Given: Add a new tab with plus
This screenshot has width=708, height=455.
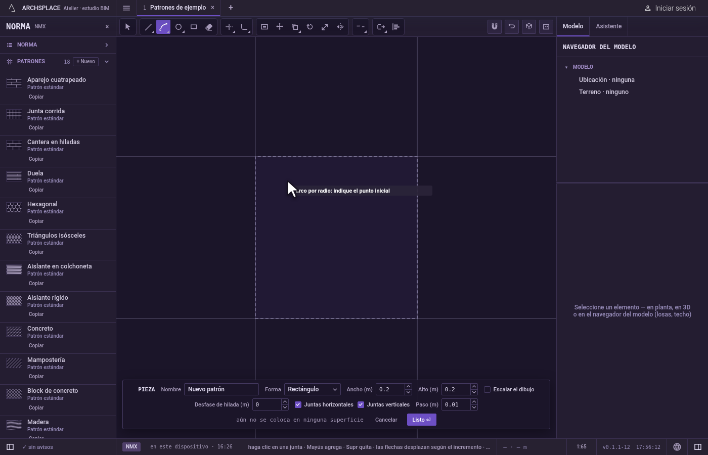Looking at the screenshot, I should pos(231,8).
